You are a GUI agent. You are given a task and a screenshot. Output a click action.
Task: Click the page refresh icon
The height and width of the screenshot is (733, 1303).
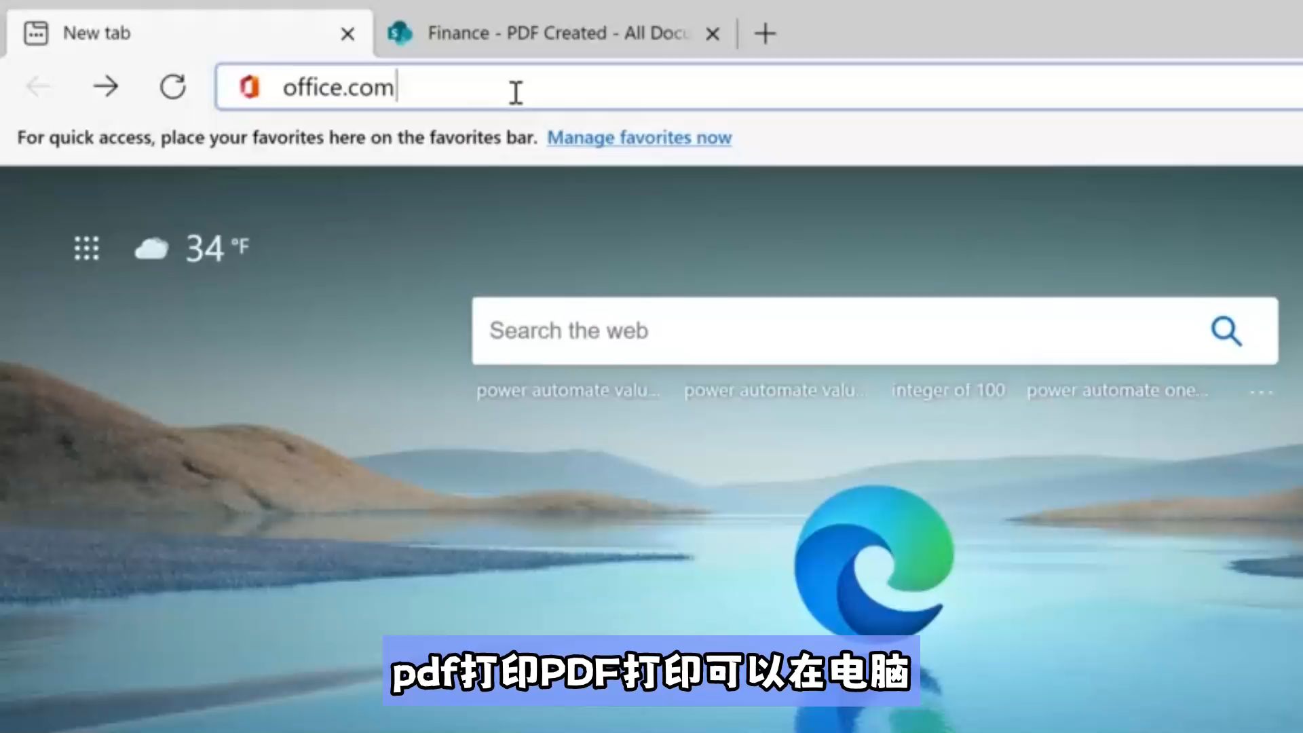click(x=173, y=86)
